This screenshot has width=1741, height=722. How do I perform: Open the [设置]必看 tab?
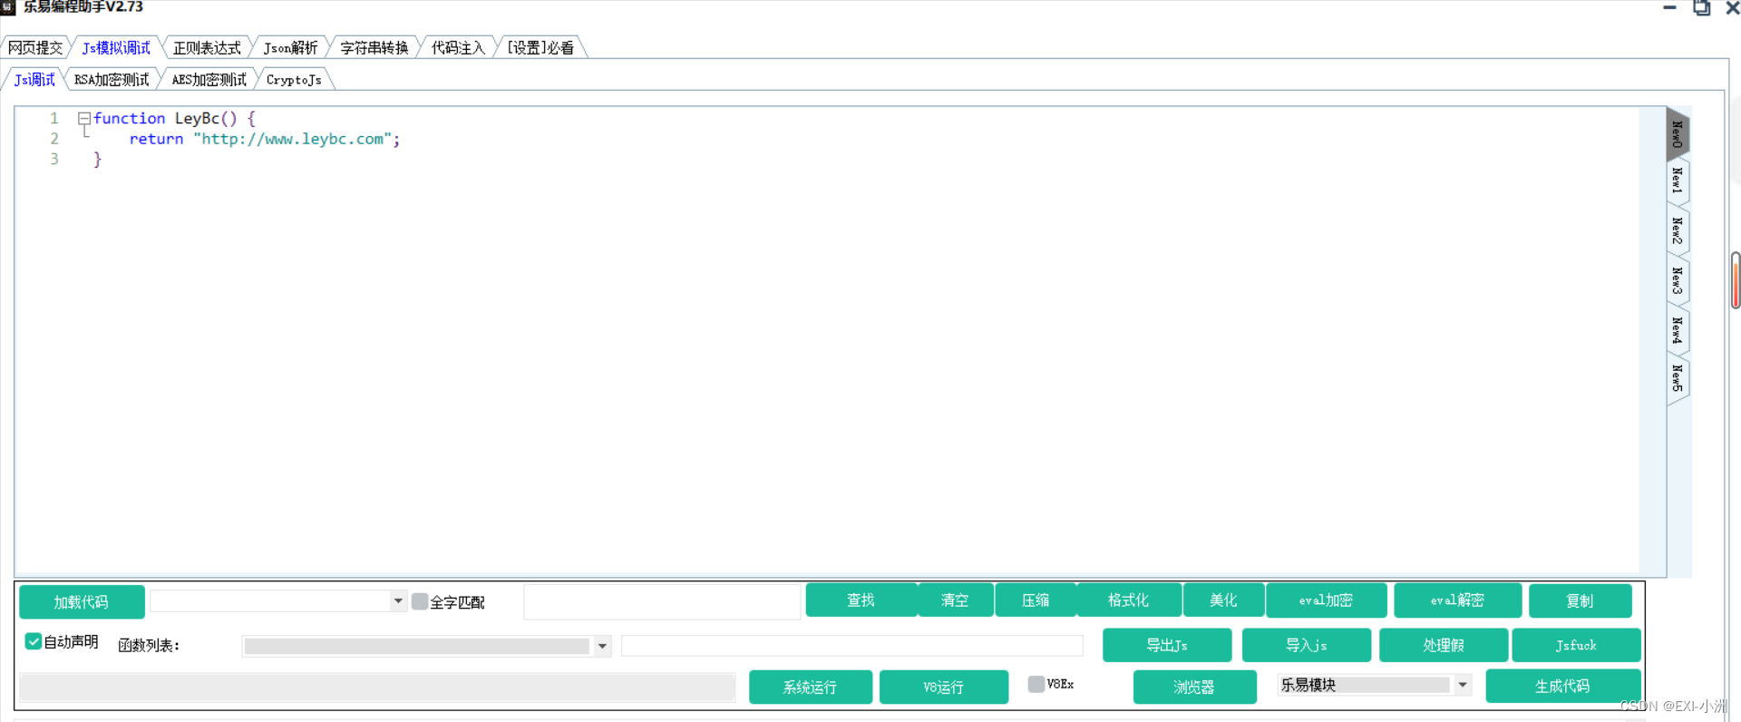[x=540, y=47]
